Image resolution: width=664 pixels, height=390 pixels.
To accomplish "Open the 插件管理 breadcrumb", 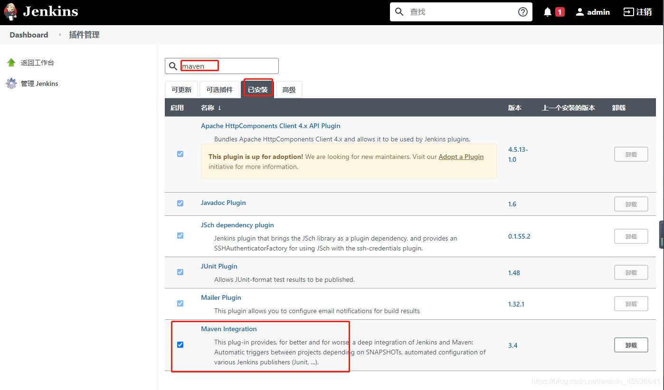I will tap(84, 35).
